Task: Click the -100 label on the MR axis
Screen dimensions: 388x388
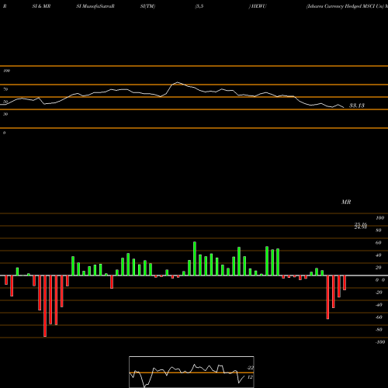Action: (x=380, y=342)
